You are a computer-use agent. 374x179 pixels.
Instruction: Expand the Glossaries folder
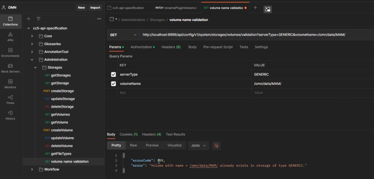click(x=32, y=44)
